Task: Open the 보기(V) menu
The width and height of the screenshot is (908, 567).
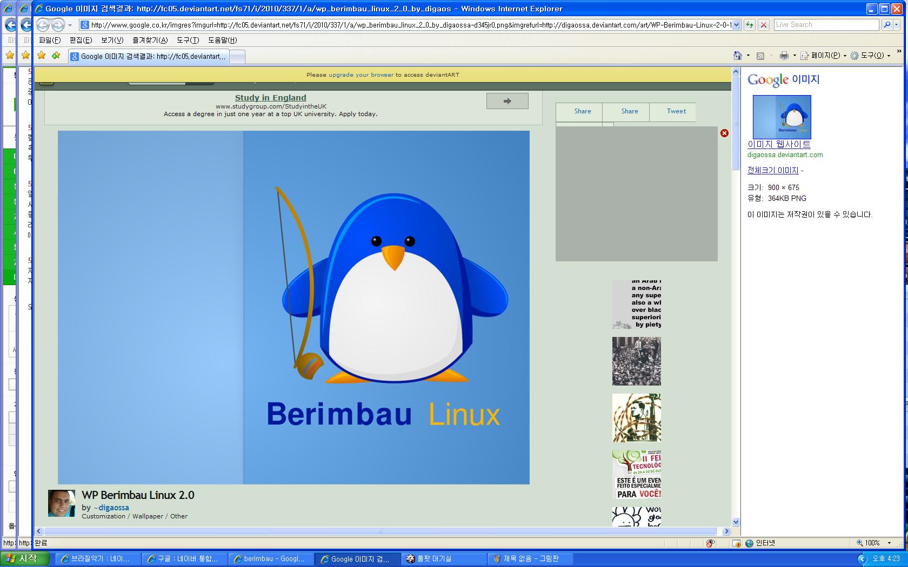Action: coord(112,40)
